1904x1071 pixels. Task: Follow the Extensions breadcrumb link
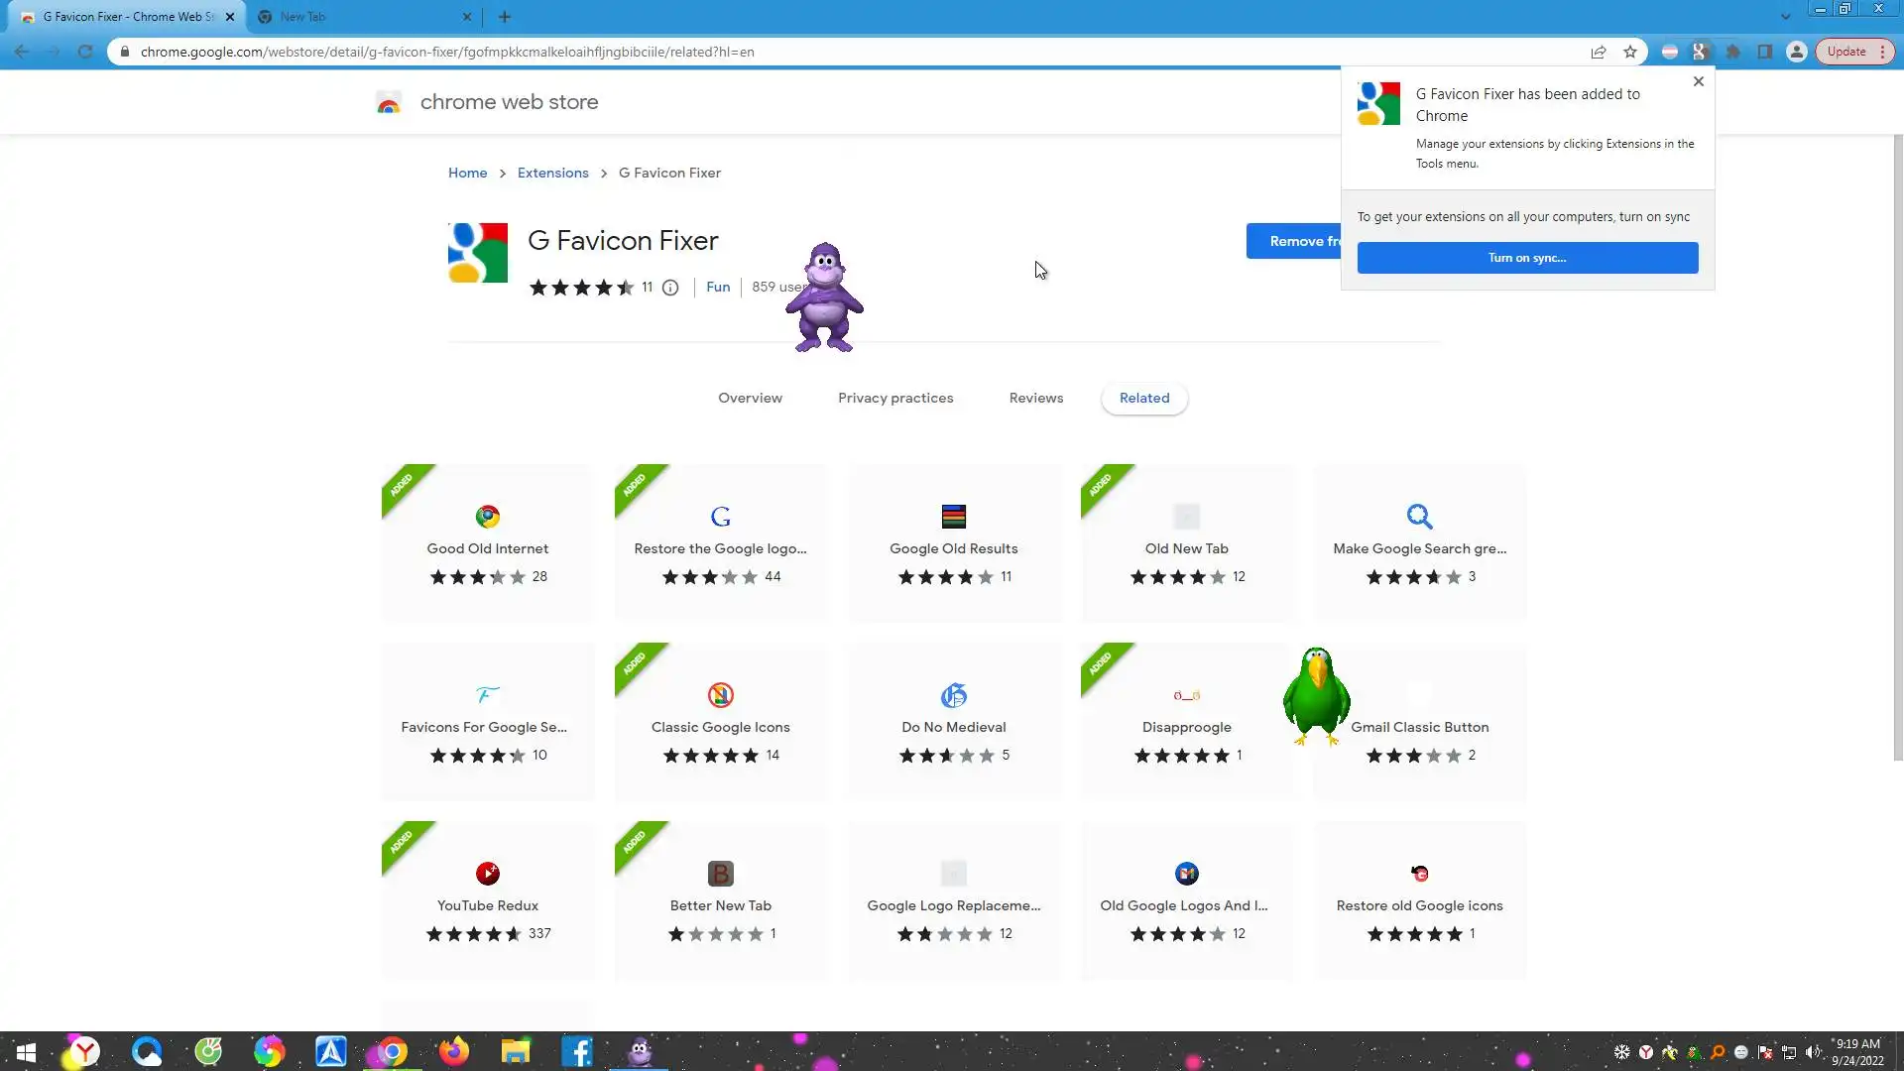552,173
